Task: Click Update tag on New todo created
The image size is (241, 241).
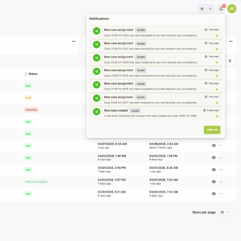Action: click(135, 111)
